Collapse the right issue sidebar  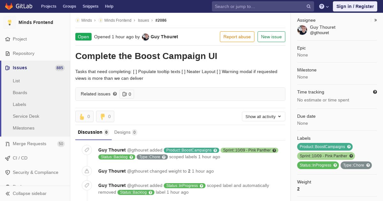pos(375,20)
